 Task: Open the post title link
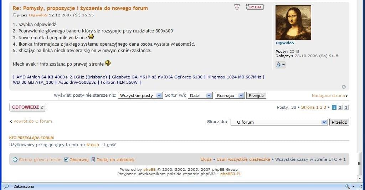point(80,8)
